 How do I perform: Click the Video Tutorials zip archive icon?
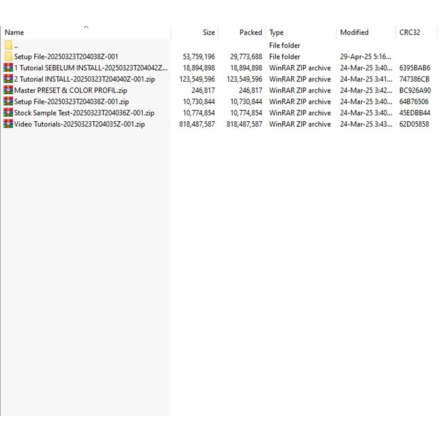(x=8, y=124)
